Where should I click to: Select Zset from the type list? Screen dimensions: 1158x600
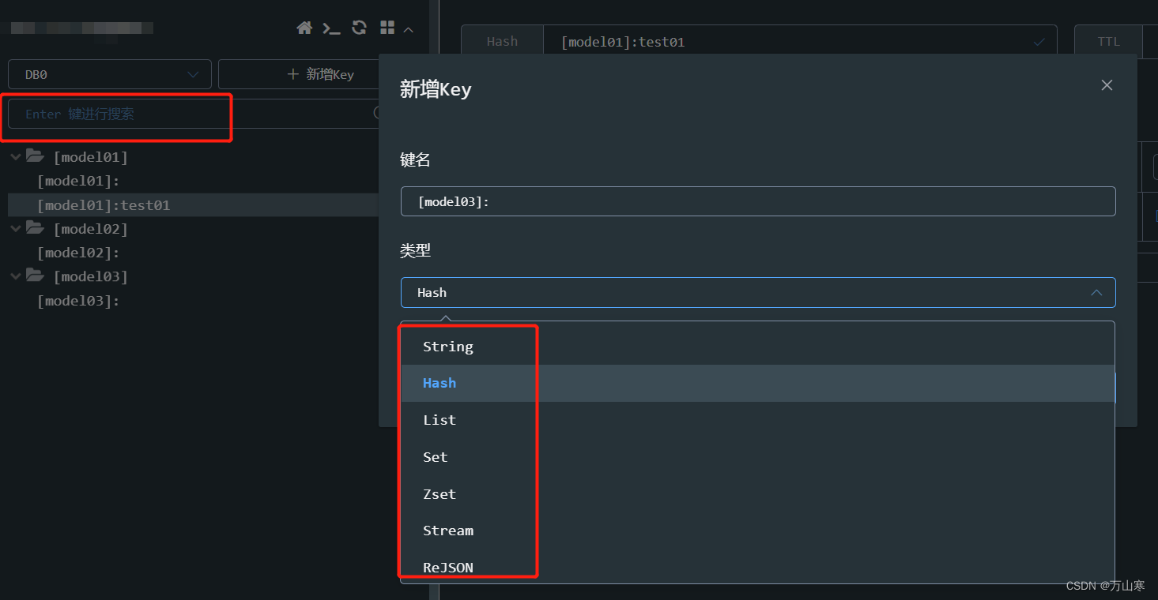point(439,494)
